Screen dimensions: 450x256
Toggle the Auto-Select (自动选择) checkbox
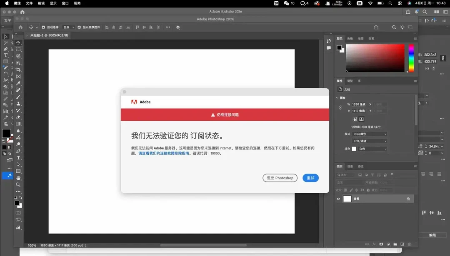coord(43,27)
